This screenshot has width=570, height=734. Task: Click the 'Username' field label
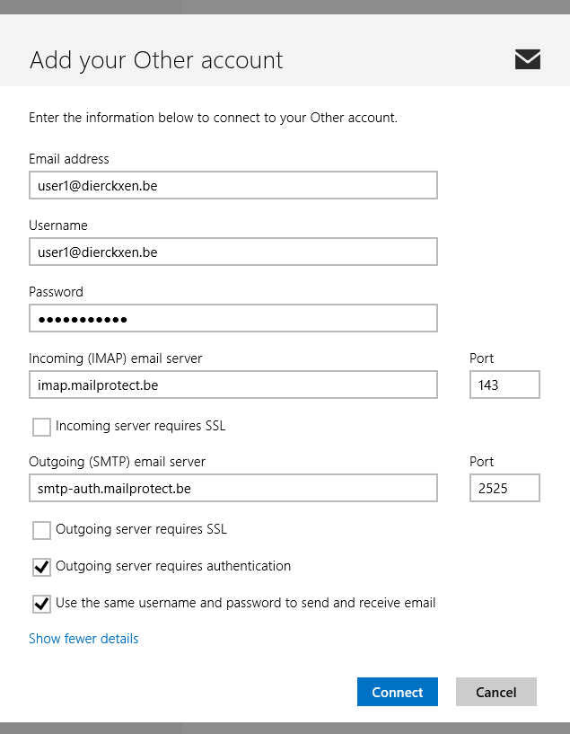coord(58,226)
